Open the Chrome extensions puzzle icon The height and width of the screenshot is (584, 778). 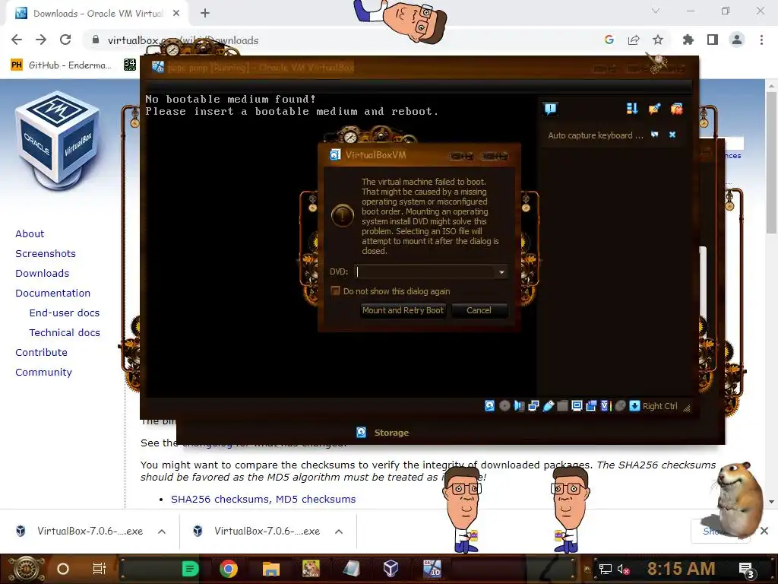tap(688, 40)
